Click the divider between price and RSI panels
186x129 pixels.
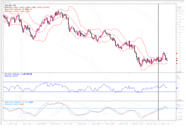coord(88,72)
